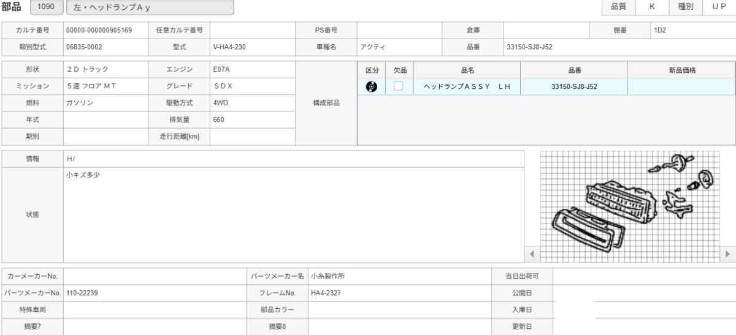Toggle the 欠品 checkbox for ヘッドランプASSY LH
Image resolution: width=736 pixels, height=335 pixels.
tap(399, 86)
